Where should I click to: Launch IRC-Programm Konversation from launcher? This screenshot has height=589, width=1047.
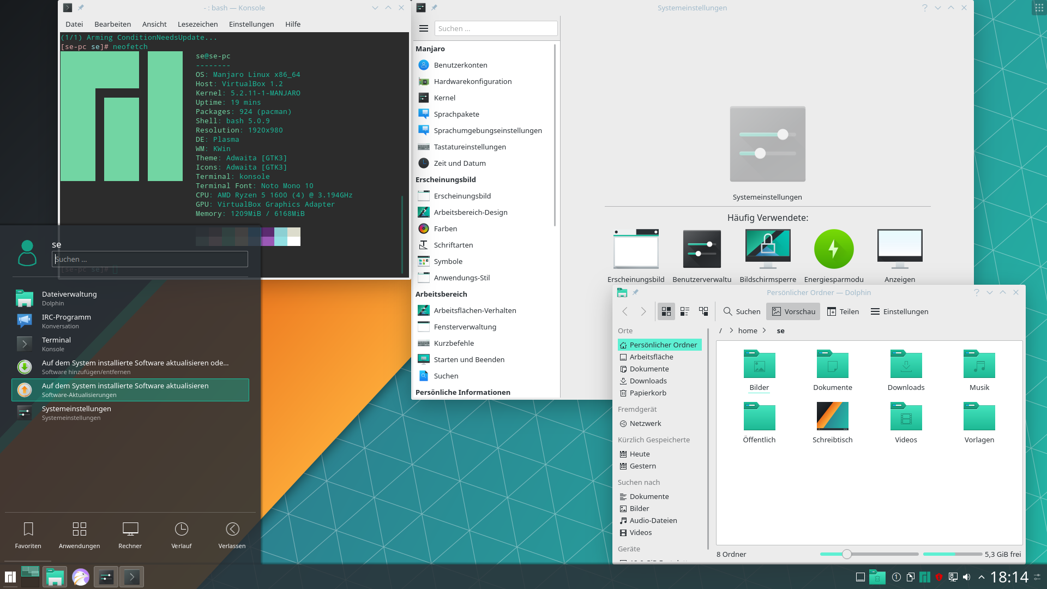[x=130, y=321]
